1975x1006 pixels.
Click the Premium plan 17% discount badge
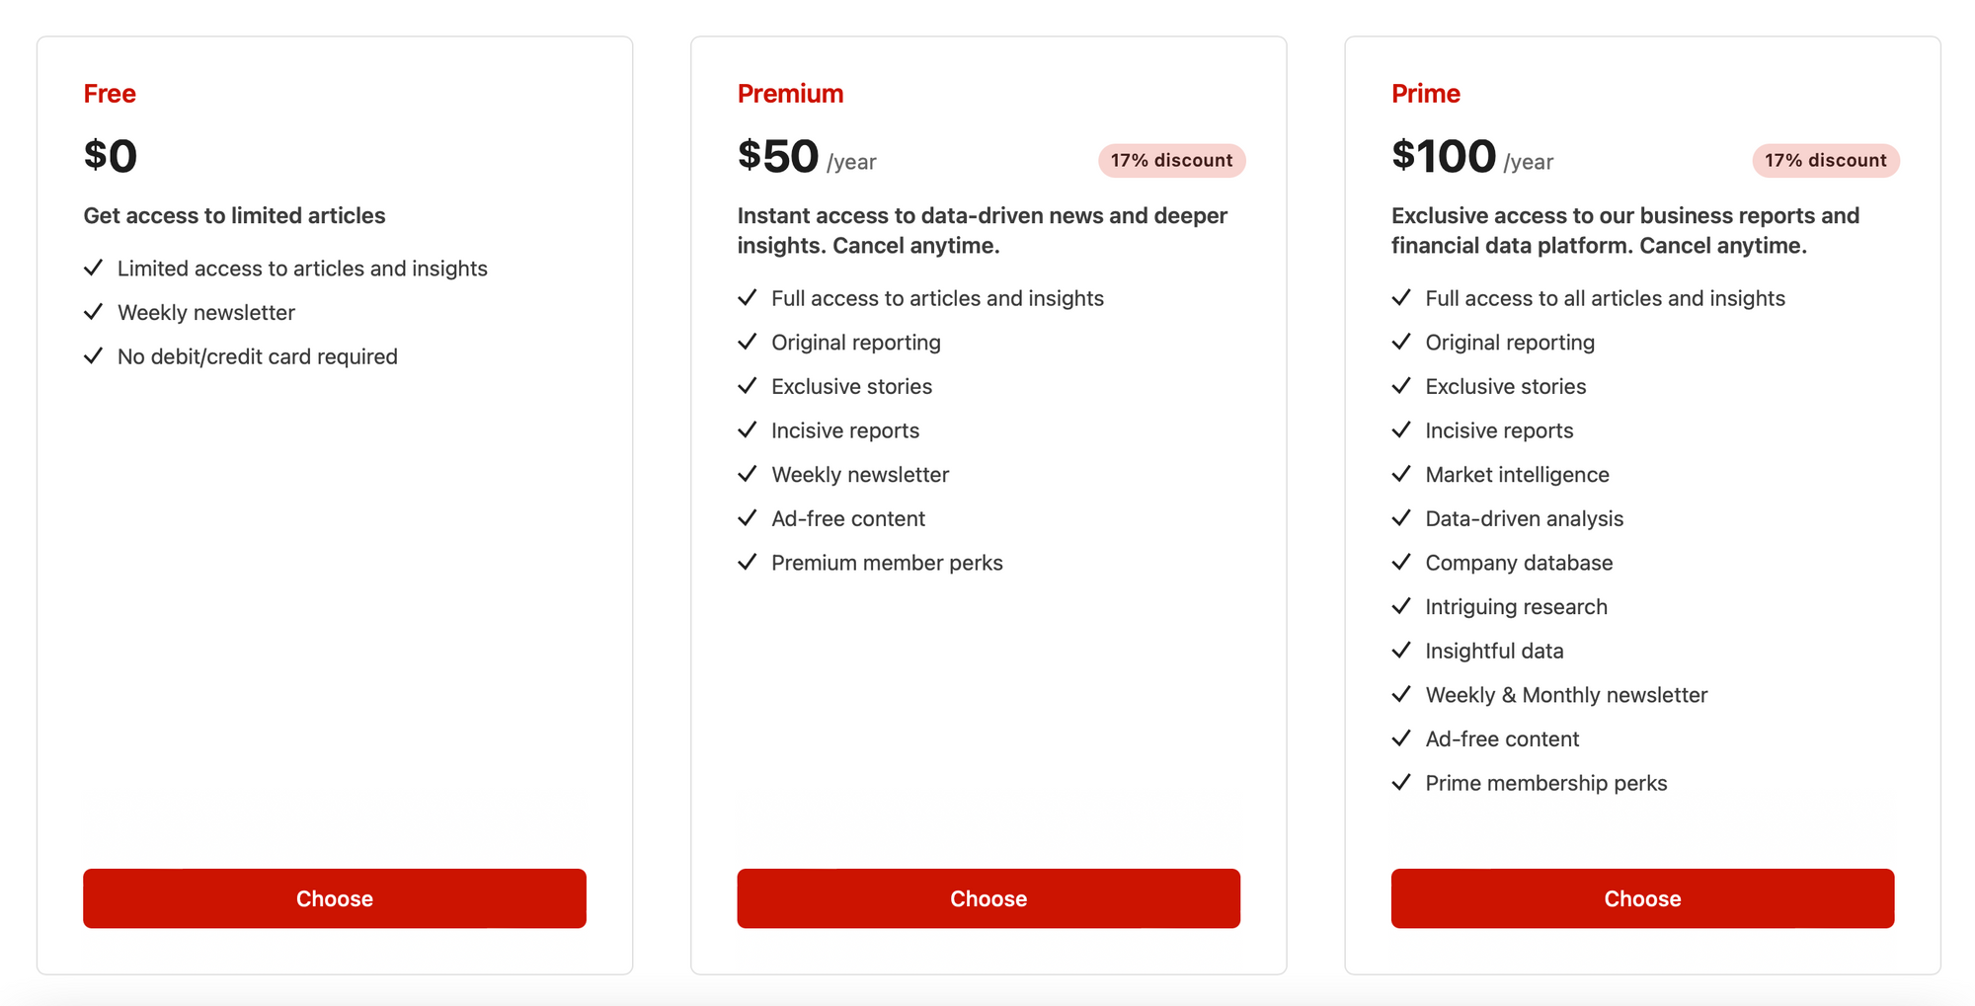tap(1171, 160)
